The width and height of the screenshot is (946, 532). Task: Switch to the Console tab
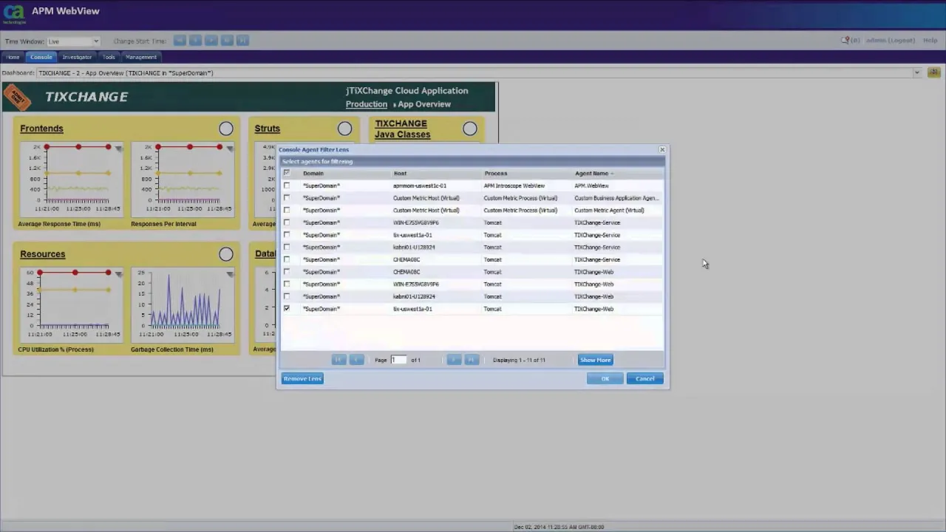[x=41, y=57]
